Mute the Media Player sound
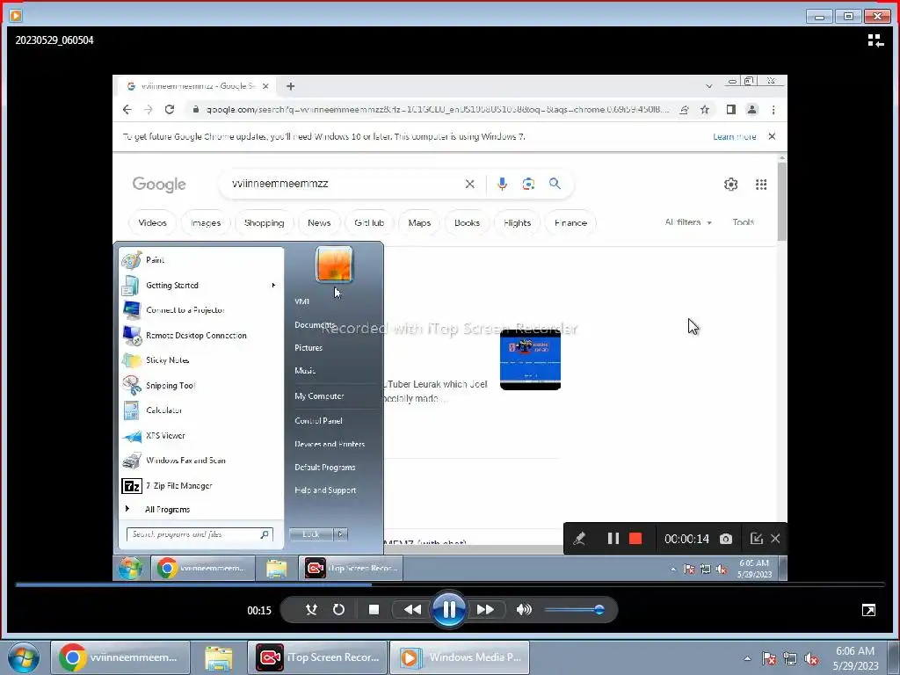Image resolution: width=900 pixels, height=675 pixels. point(524,610)
